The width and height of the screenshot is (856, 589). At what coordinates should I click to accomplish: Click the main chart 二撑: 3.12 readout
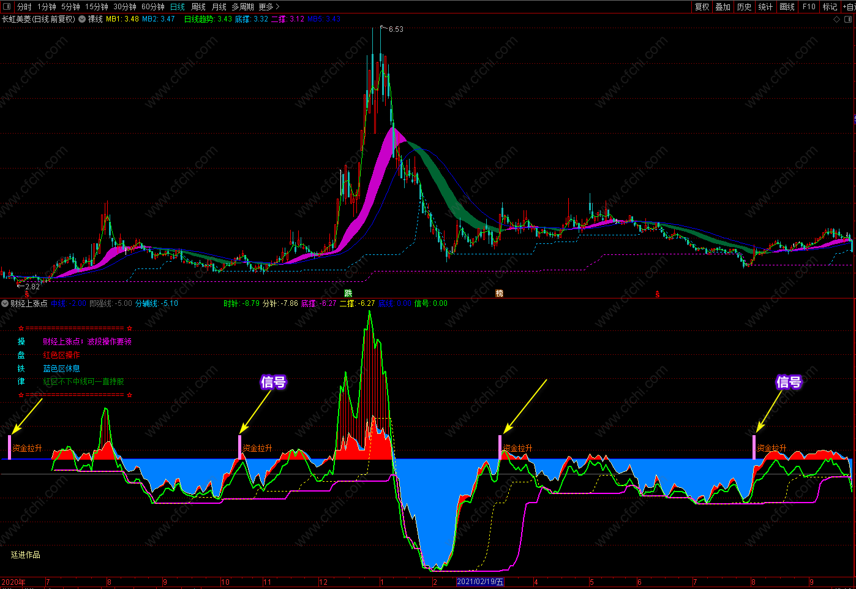(x=288, y=19)
